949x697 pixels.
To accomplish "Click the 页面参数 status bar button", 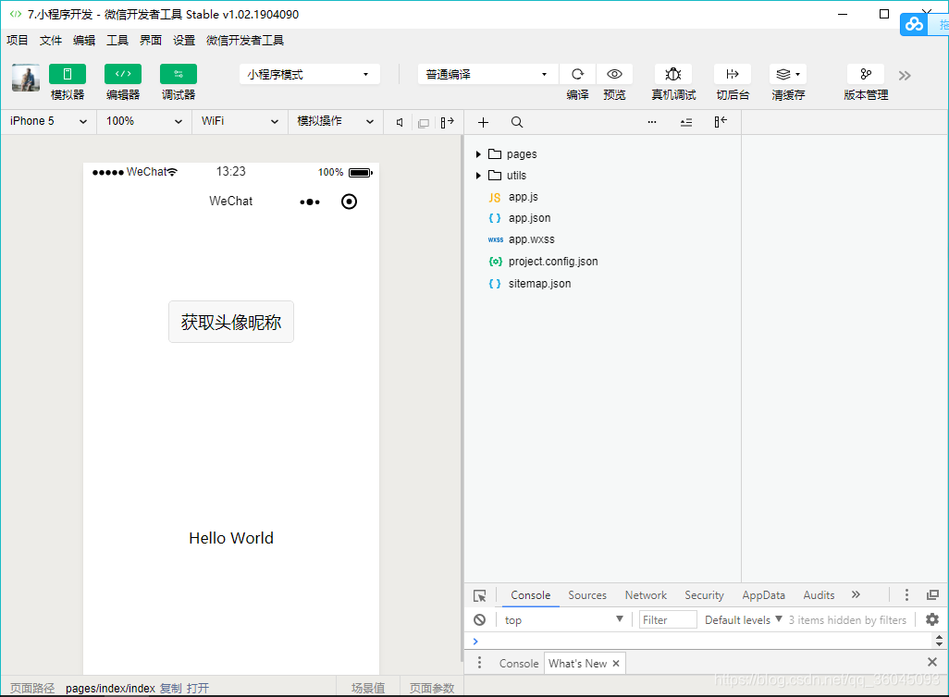I will (x=432, y=689).
